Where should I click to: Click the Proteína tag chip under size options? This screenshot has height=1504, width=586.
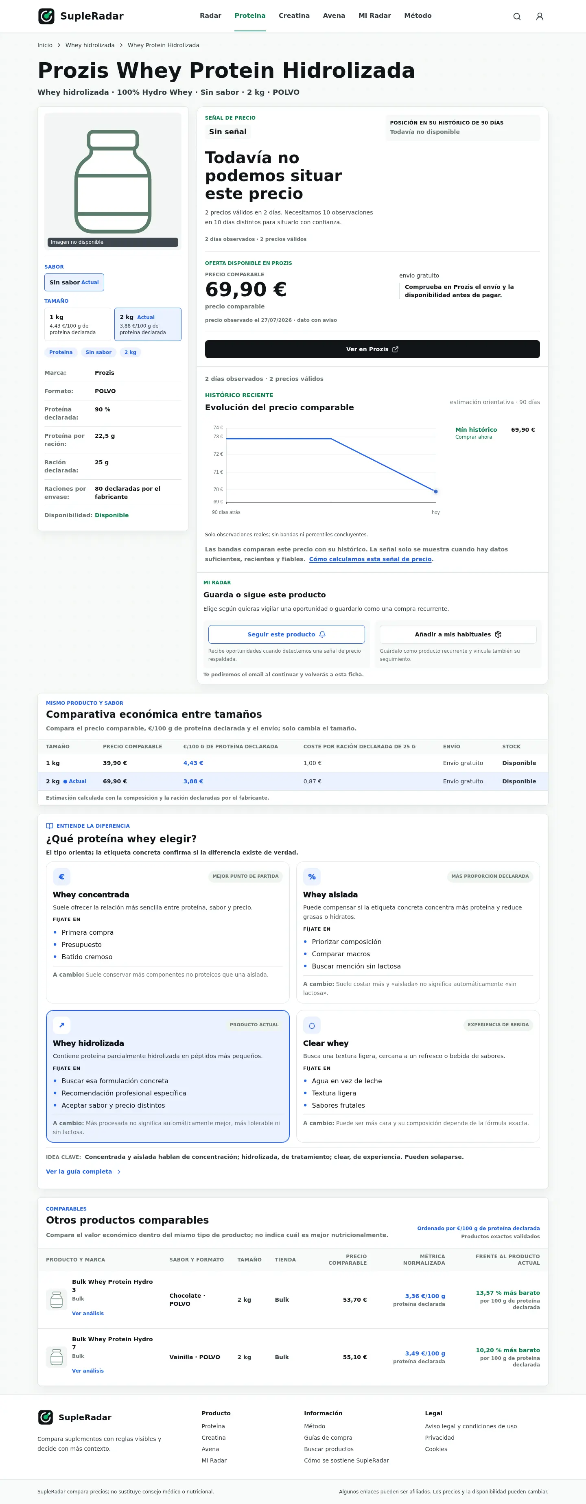(x=61, y=352)
